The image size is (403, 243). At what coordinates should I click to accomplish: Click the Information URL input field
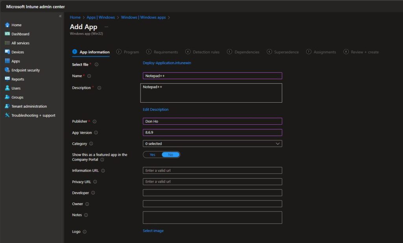coord(212,171)
